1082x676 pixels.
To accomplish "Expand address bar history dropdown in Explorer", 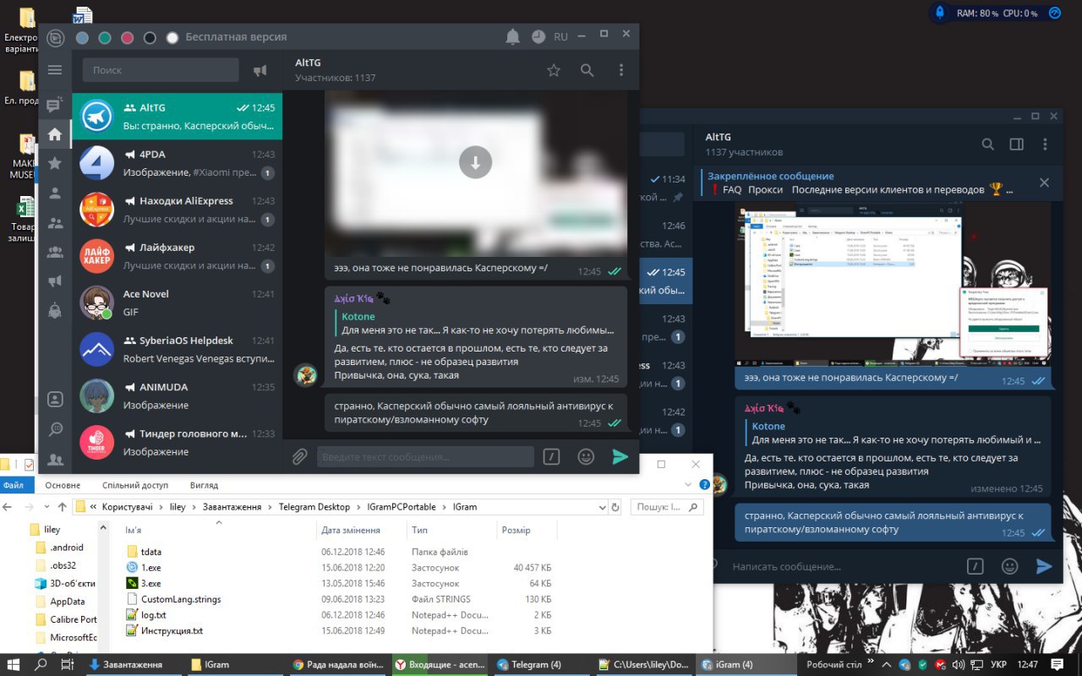I will coord(603,507).
